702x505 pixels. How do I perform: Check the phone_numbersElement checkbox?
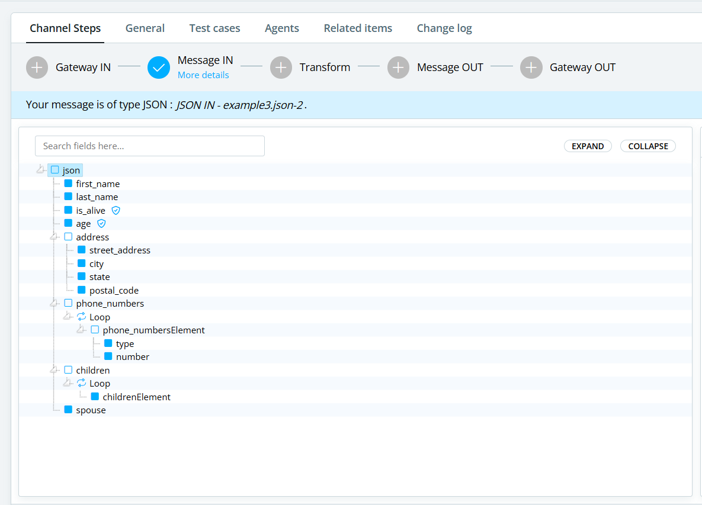click(x=95, y=330)
